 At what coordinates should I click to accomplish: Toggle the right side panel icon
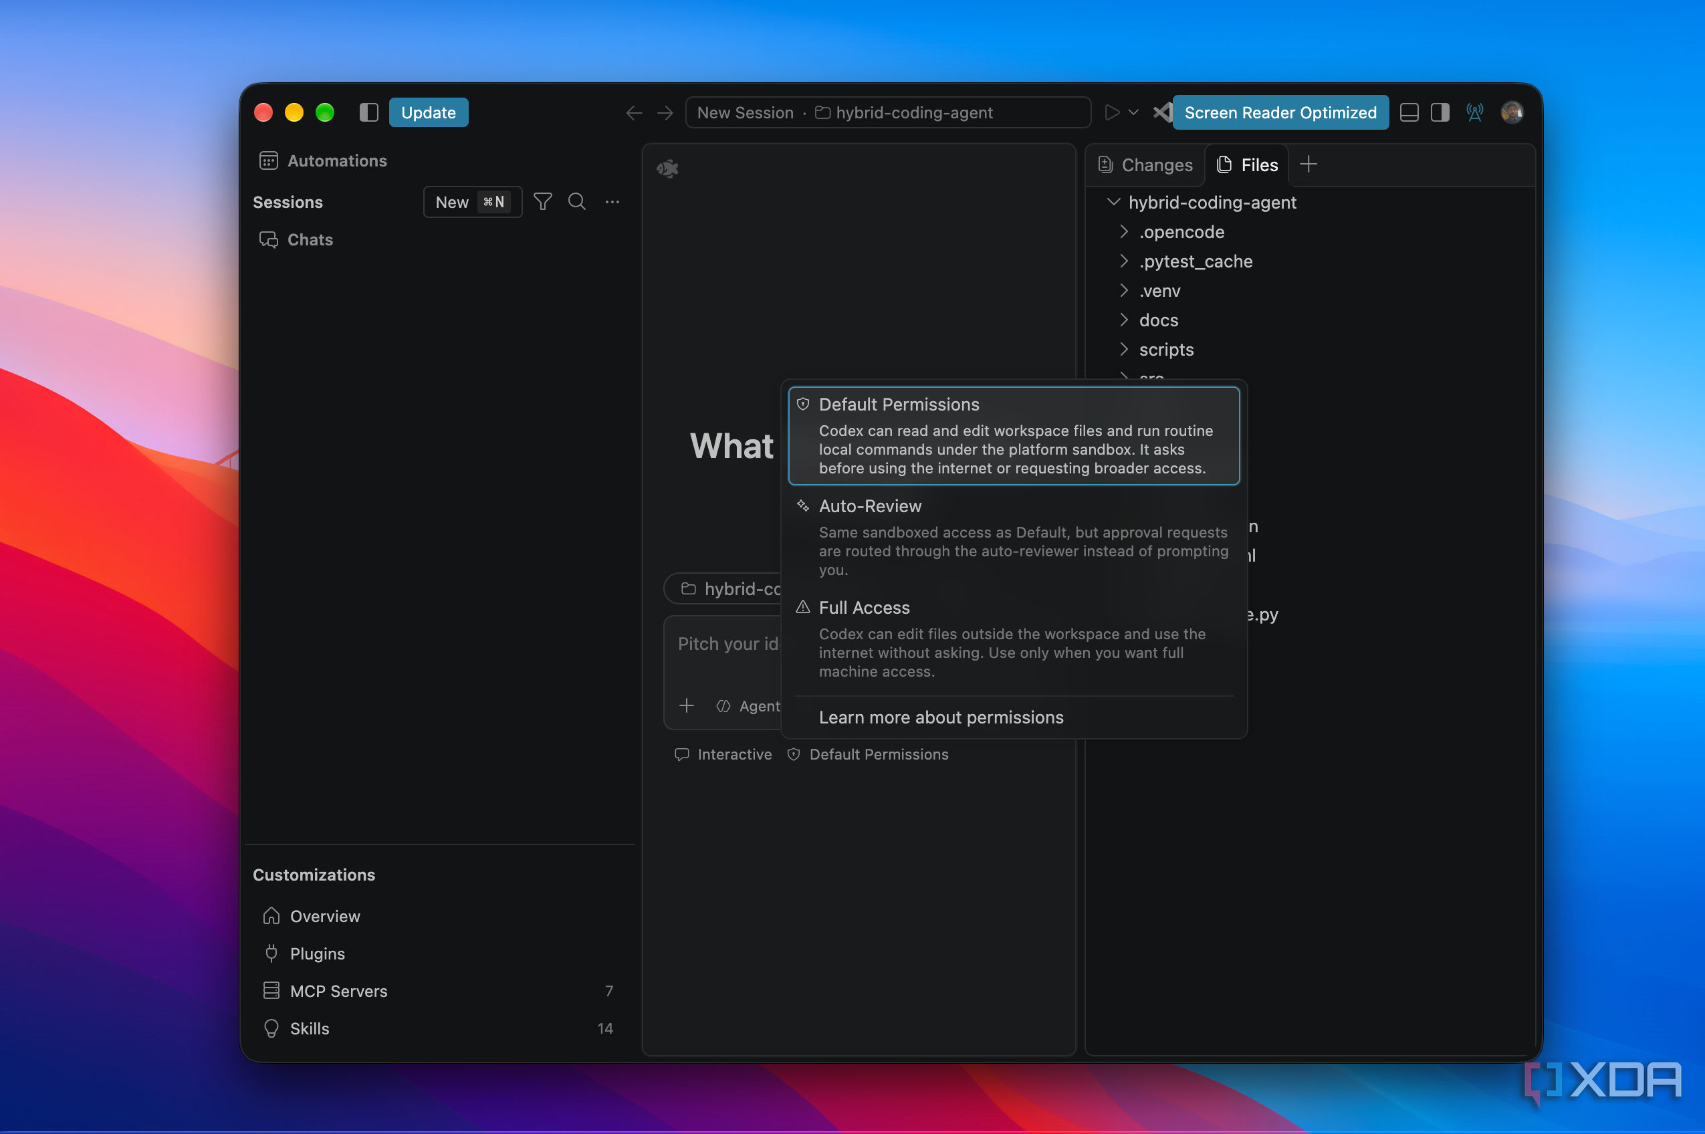pos(1440,112)
